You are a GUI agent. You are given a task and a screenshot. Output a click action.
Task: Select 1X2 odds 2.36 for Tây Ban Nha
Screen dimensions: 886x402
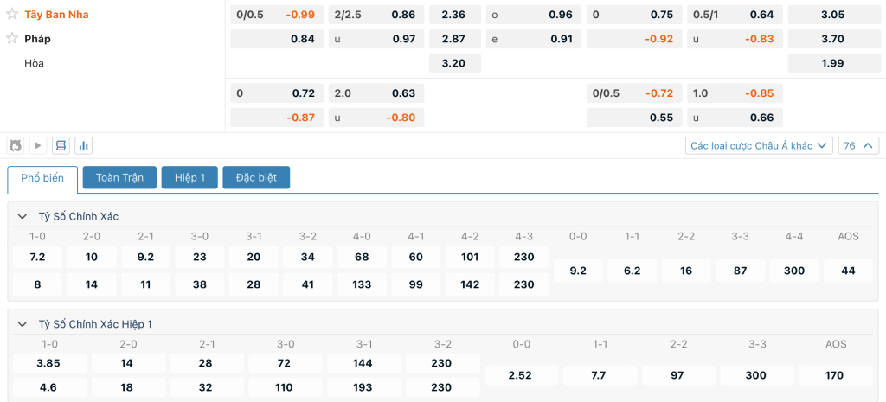455,15
